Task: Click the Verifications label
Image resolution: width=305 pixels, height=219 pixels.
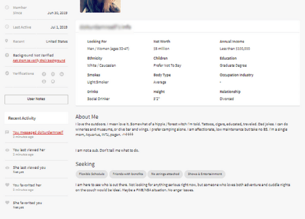Action: 23,73
